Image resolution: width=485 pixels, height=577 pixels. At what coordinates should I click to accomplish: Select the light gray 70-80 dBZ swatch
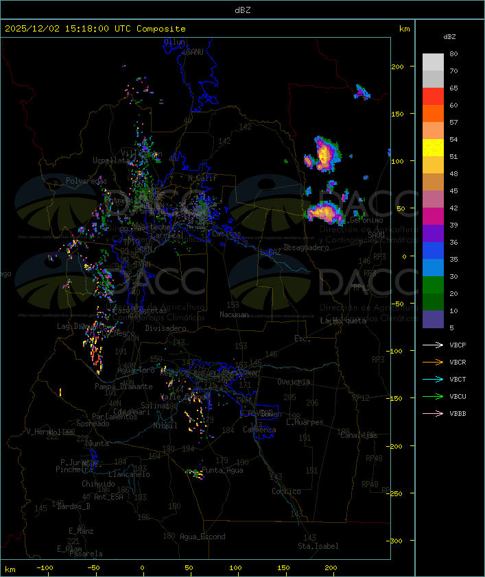pyautogui.click(x=433, y=62)
